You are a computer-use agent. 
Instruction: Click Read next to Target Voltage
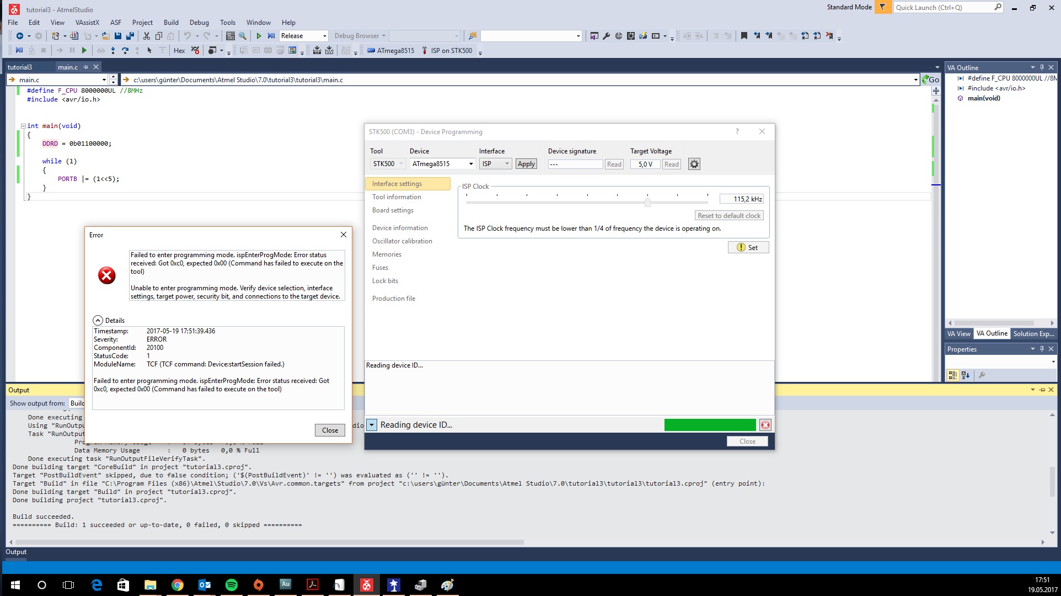click(x=671, y=164)
